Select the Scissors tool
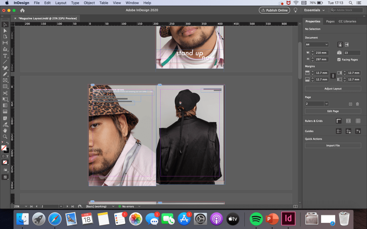Screen dimensions: 367x229 coord(5,93)
